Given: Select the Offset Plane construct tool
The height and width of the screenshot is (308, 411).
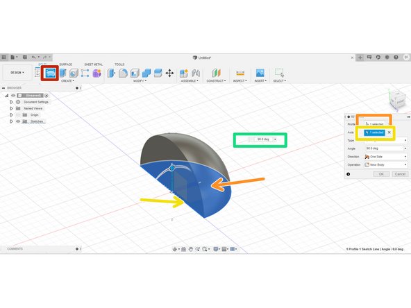Looking at the screenshot, I should point(216,73).
